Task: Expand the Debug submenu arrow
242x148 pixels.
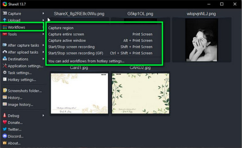Action: pyautogui.click(x=43, y=116)
